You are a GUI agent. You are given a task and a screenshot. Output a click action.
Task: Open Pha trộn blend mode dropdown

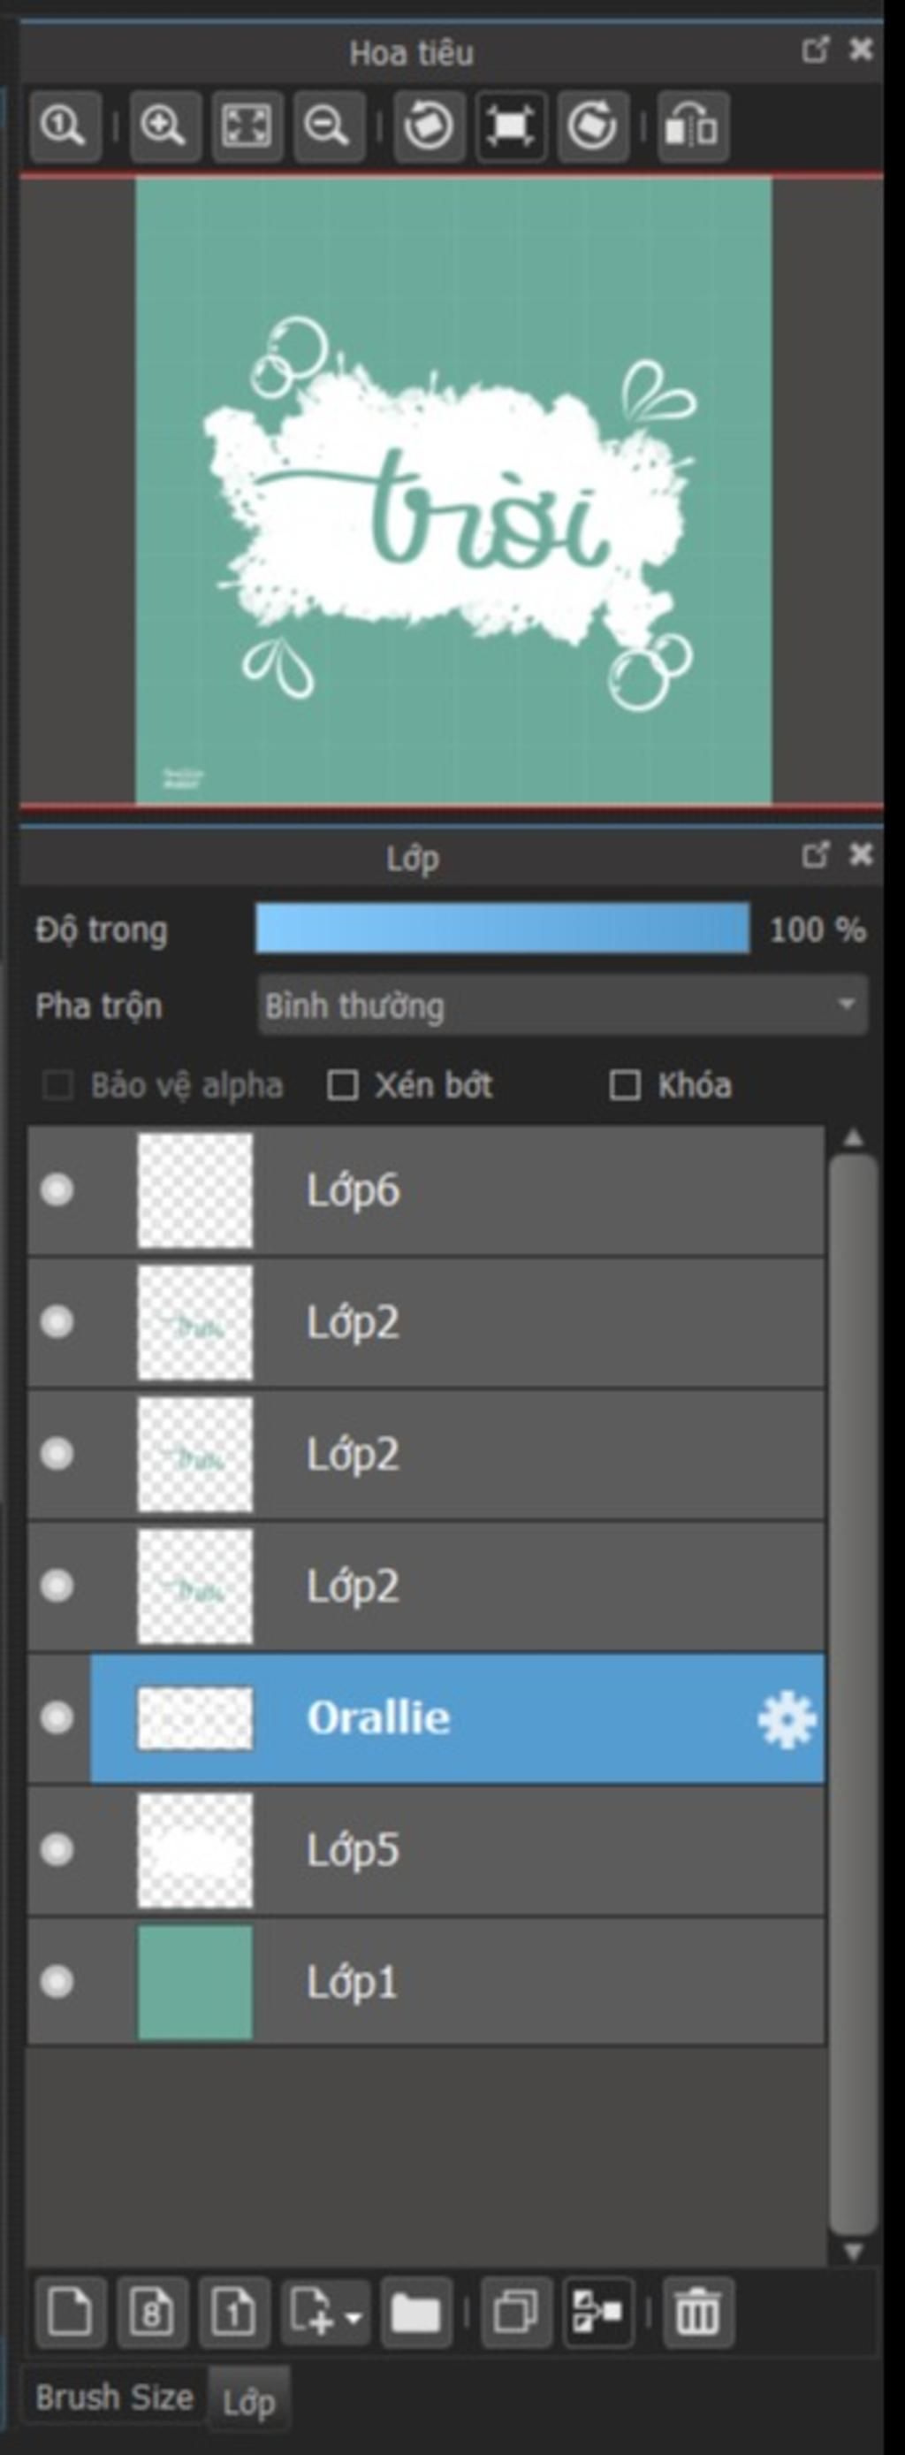[562, 1005]
